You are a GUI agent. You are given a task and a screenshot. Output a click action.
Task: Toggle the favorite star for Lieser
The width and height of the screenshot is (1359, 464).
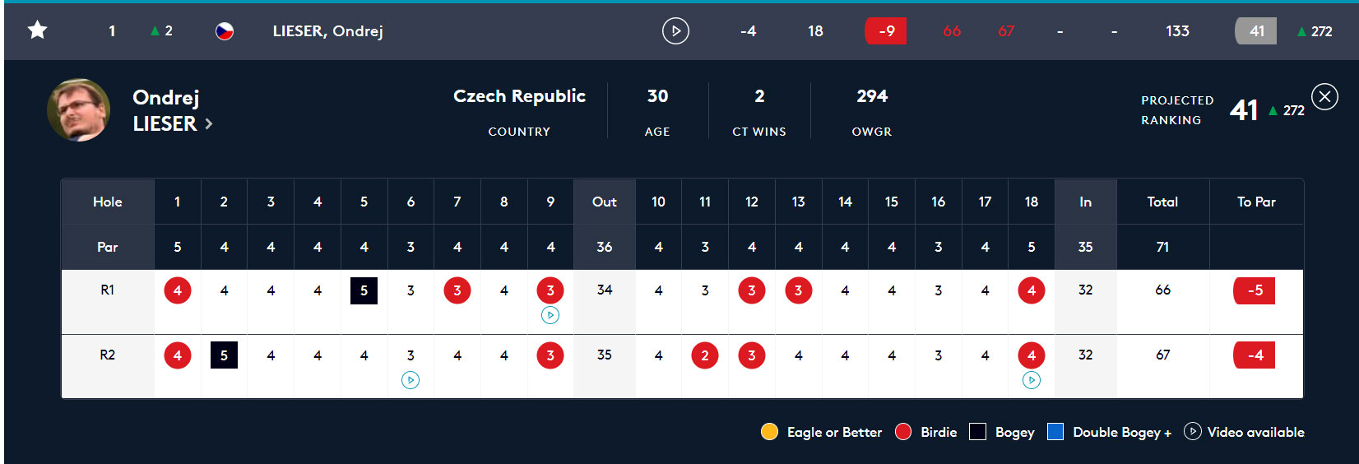[x=38, y=30]
